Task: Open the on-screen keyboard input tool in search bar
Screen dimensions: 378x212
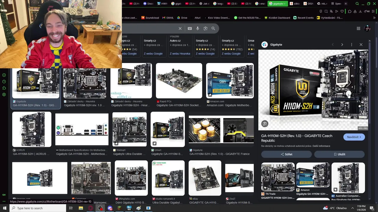Action: pyautogui.click(x=190, y=29)
